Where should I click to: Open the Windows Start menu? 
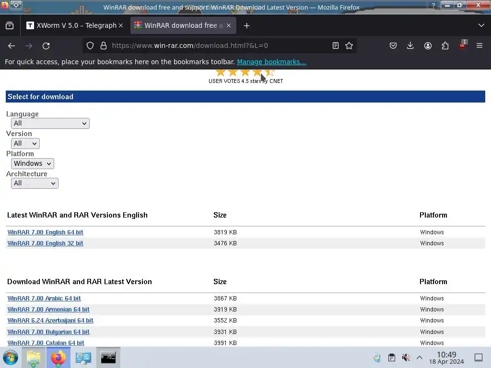(x=11, y=357)
